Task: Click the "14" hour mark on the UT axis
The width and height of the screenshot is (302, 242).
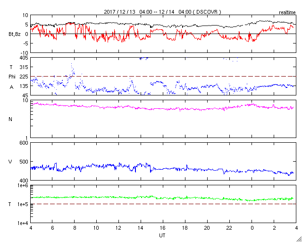Action: pos(141,228)
